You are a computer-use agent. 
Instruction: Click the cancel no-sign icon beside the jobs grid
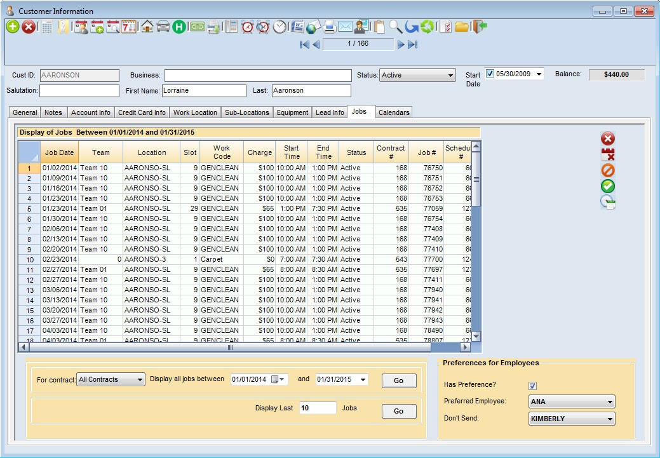(607, 170)
